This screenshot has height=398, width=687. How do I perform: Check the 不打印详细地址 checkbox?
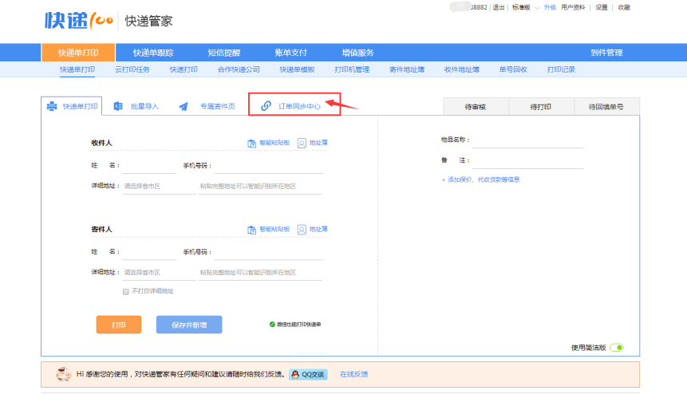[126, 291]
